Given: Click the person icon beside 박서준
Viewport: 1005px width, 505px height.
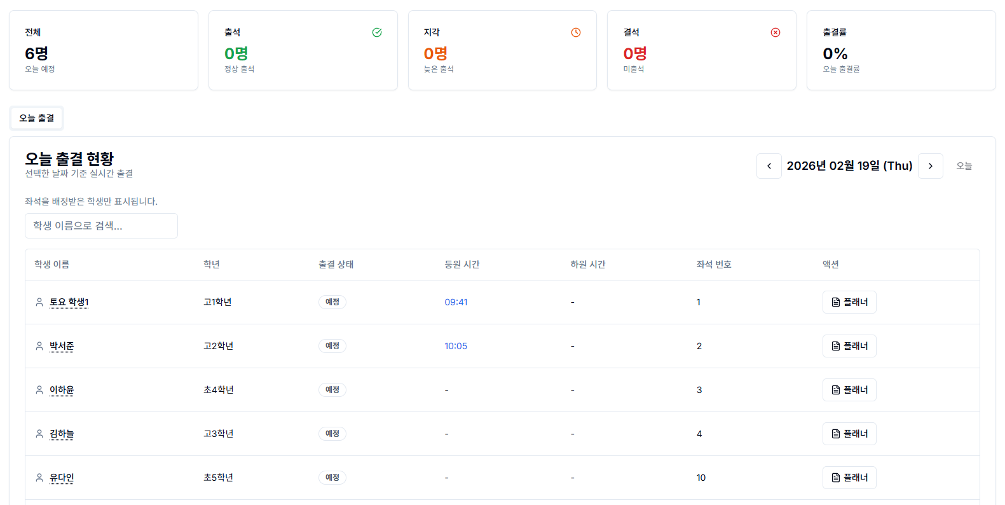Looking at the screenshot, I should pos(39,346).
